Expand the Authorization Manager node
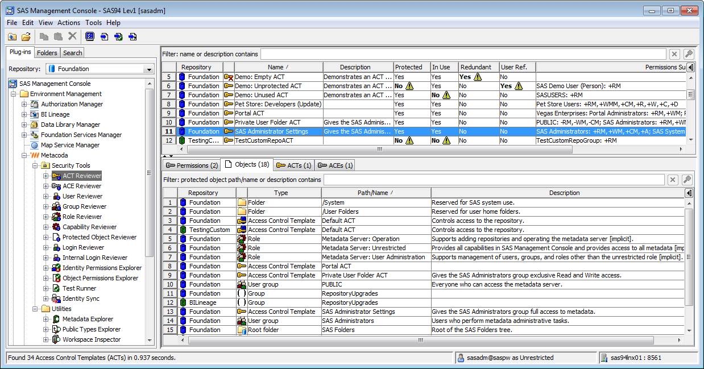The width and height of the screenshot is (704, 369). (x=24, y=104)
